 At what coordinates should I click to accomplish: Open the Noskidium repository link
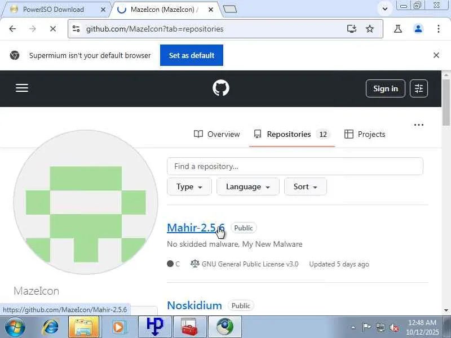(194, 305)
